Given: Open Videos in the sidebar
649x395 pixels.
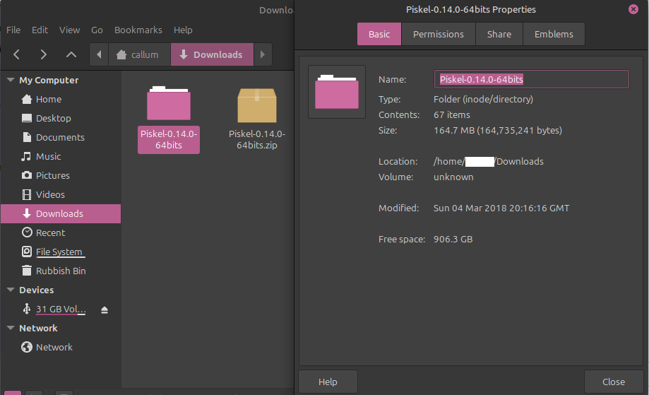Looking at the screenshot, I should tap(61, 194).
